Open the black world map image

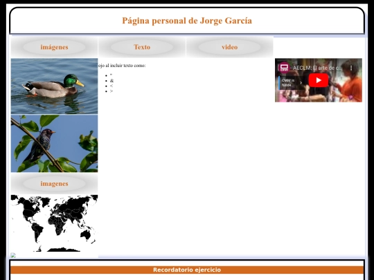[x=54, y=223]
